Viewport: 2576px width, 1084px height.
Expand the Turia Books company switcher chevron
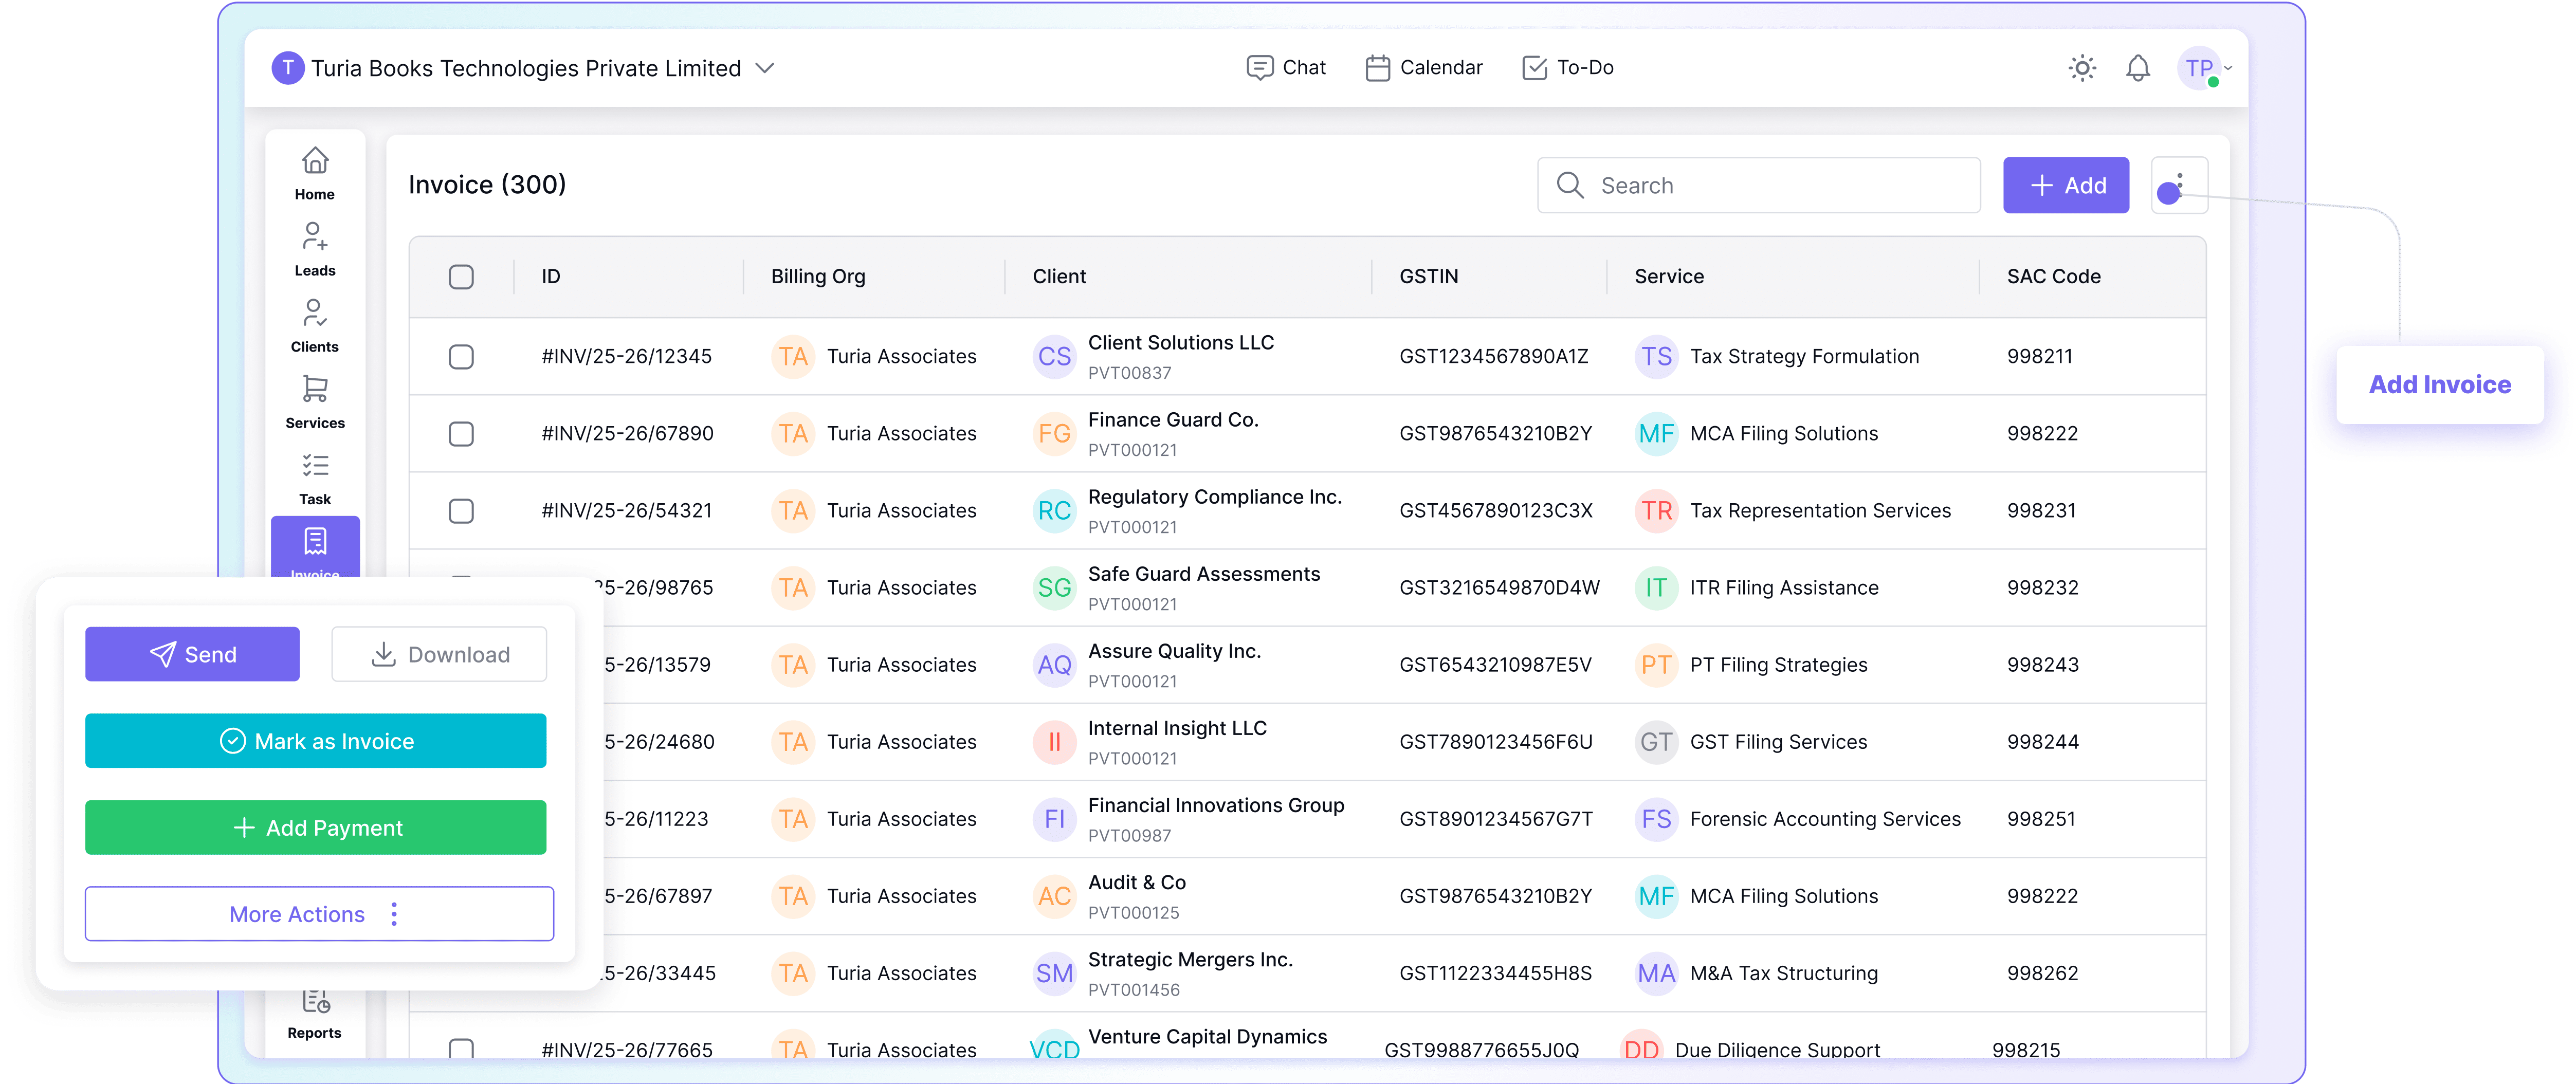765,68
